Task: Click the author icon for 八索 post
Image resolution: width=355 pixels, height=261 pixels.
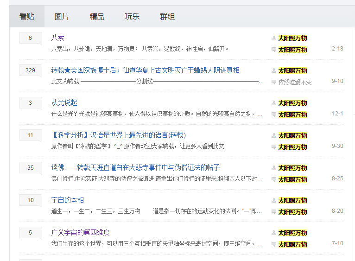Action: pyautogui.click(x=274, y=38)
